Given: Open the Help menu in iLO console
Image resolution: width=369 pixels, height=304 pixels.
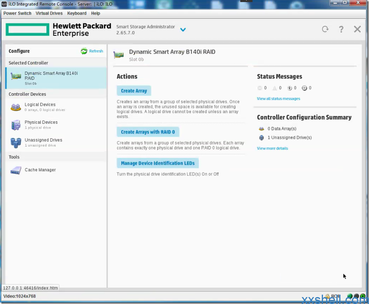Looking at the screenshot, I should [95, 13].
